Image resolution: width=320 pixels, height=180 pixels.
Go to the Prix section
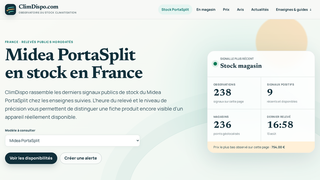tap(226, 10)
